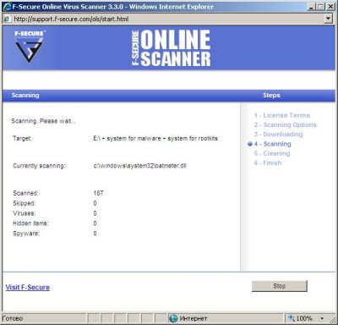Maximize the Internet Explorer window
The height and width of the screenshot is (325, 338).
(320, 7)
